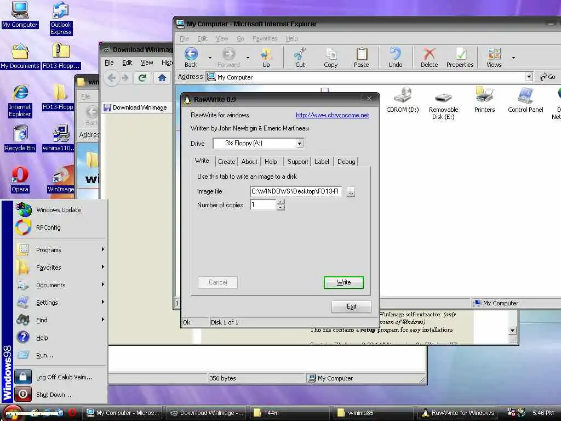561x421 pixels.
Task: Select My Documents desktop icon
Action: click(x=20, y=56)
